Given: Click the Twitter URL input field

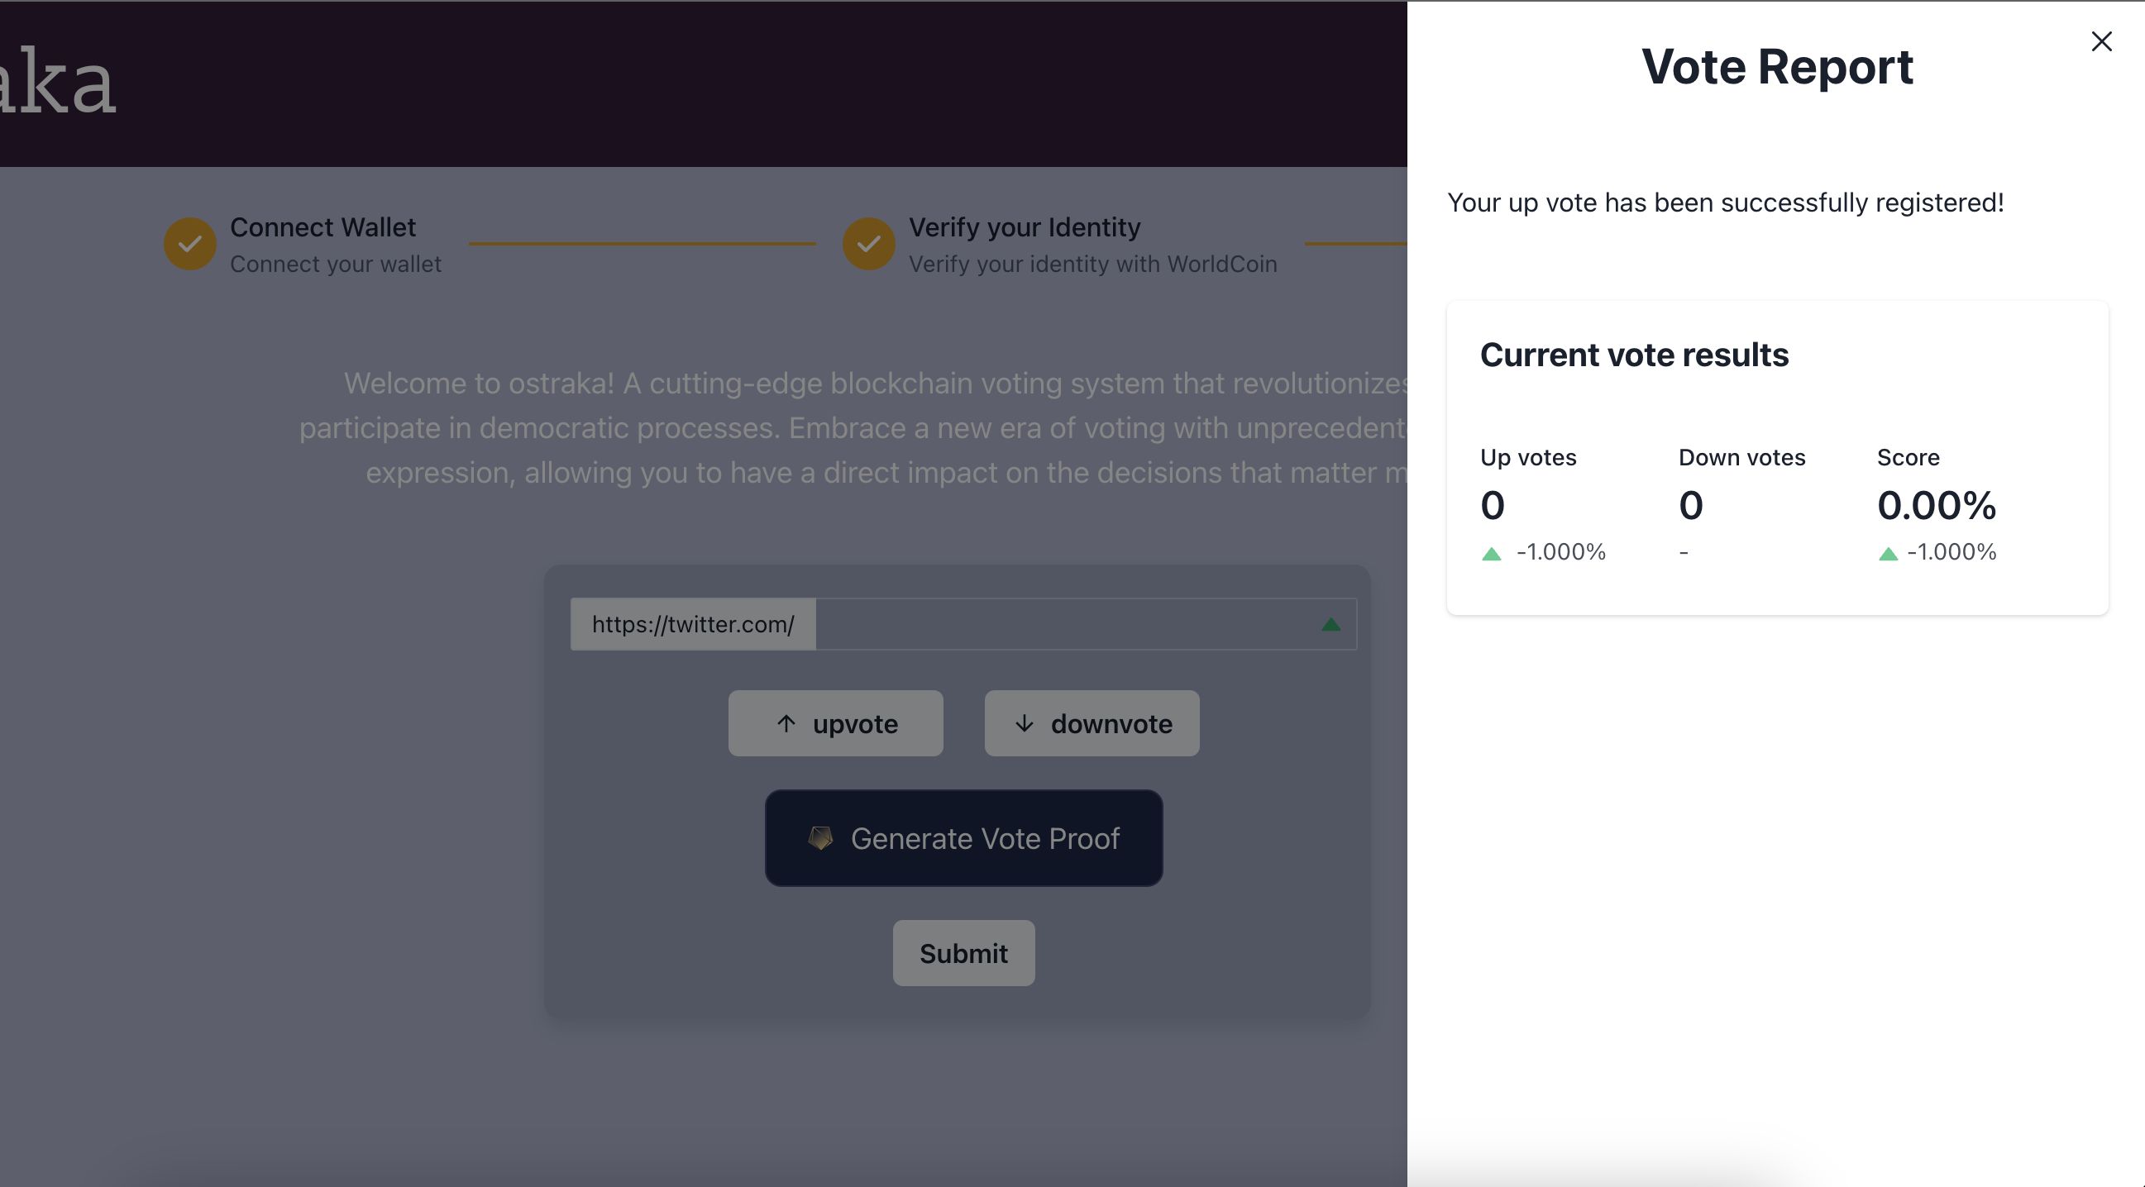Looking at the screenshot, I should (x=1086, y=624).
